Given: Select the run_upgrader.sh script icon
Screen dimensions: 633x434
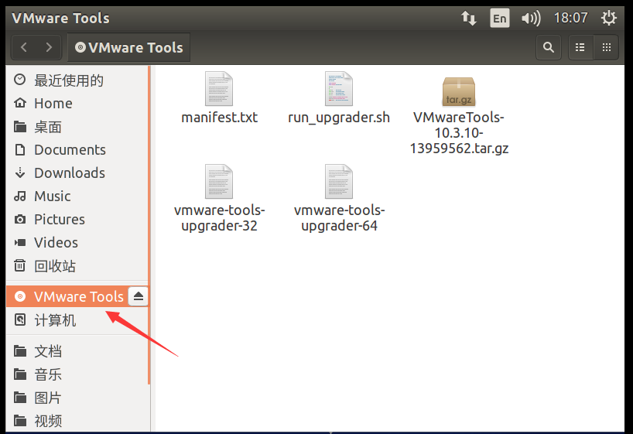Looking at the screenshot, I should click(x=339, y=89).
